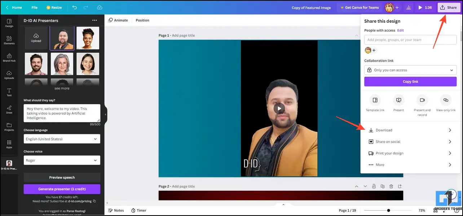
Task: Add a page after Page 2
Action: tap(400, 186)
